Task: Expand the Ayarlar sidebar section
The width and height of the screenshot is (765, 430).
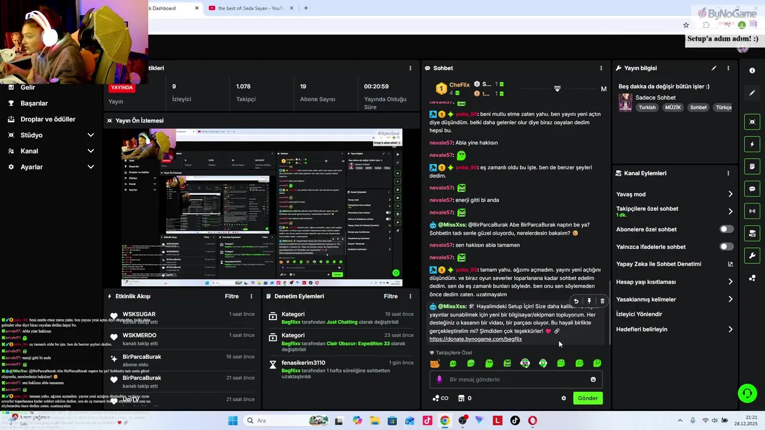Action: (x=90, y=167)
